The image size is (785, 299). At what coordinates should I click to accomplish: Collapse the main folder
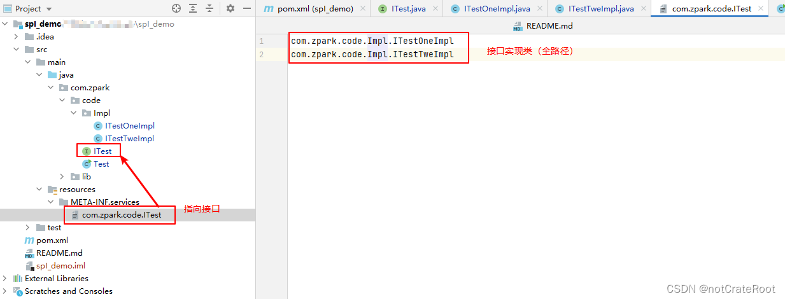(x=29, y=62)
